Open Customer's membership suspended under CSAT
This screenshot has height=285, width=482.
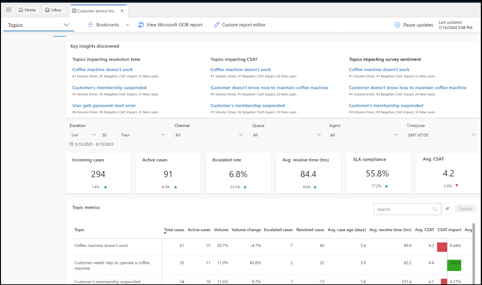(248, 105)
